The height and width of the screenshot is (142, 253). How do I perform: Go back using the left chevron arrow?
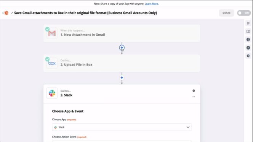pyautogui.click(x=3, y=13)
